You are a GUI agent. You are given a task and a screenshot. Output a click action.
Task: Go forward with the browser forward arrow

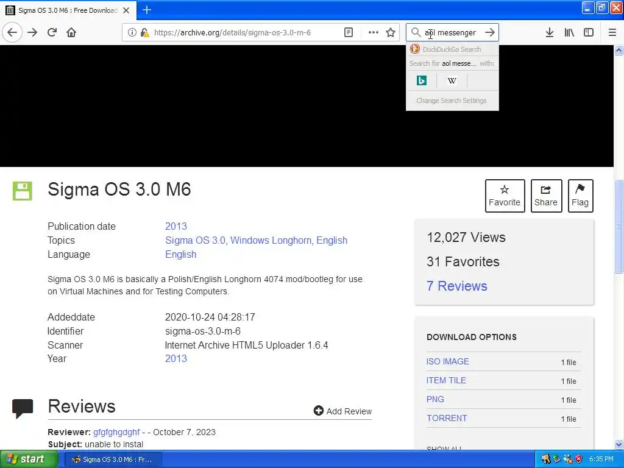click(x=32, y=32)
